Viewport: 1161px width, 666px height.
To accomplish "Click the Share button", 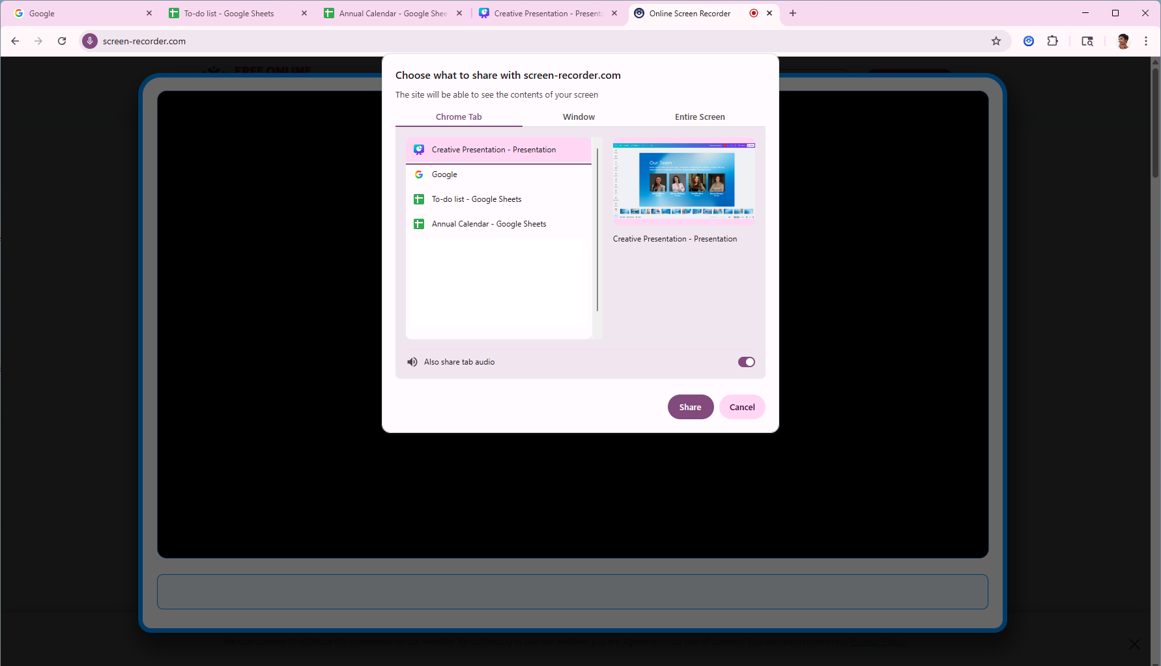I will (690, 407).
